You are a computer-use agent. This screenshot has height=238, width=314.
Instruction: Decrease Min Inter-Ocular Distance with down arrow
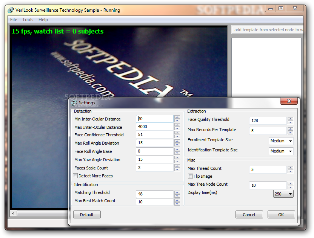[177, 121]
